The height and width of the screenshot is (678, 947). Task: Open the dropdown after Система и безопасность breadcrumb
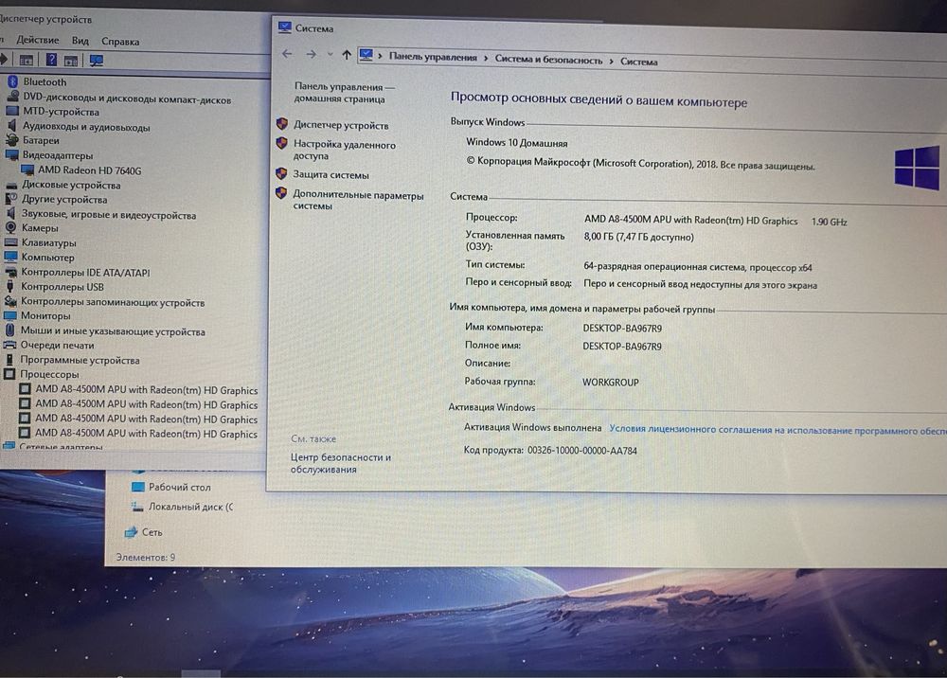pyautogui.click(x=611, y=61)
